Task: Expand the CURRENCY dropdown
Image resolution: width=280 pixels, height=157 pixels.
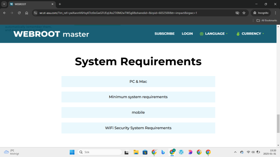Action: [x=250, y=34]
